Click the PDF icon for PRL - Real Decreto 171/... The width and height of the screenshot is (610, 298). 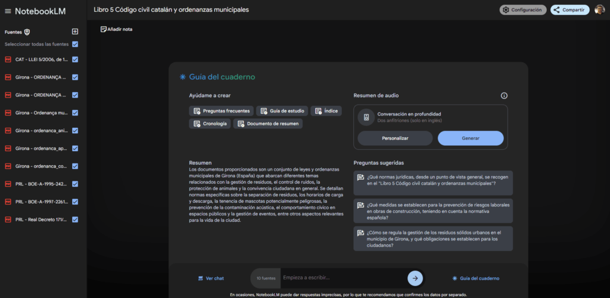pyautogui.click(x=7, y=219)
